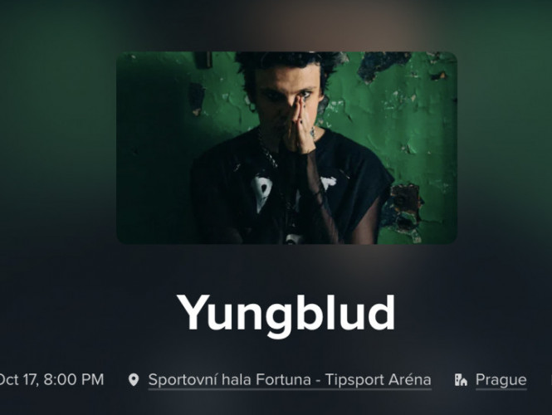The image size is (552, 415).
Task: Click Tipsport Aréna in the venue name
Action: click(378, 380)
